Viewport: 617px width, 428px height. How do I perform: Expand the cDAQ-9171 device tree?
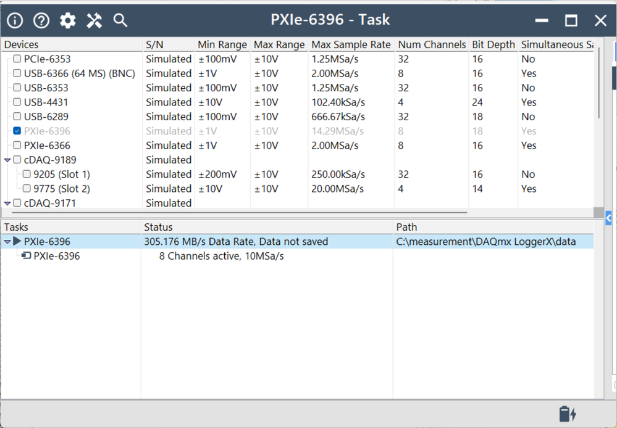[x=7, y=203]
